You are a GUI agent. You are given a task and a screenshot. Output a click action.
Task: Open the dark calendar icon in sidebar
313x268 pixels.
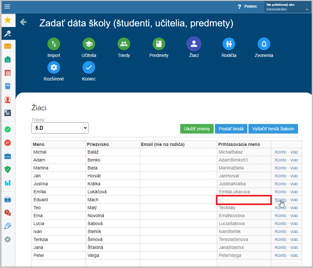click(x=8, y=113)
